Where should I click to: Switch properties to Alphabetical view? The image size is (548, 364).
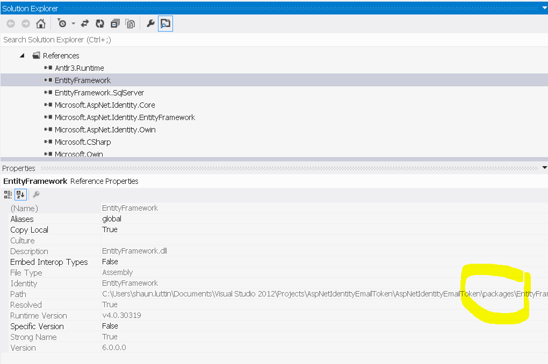tap(20, 195)
